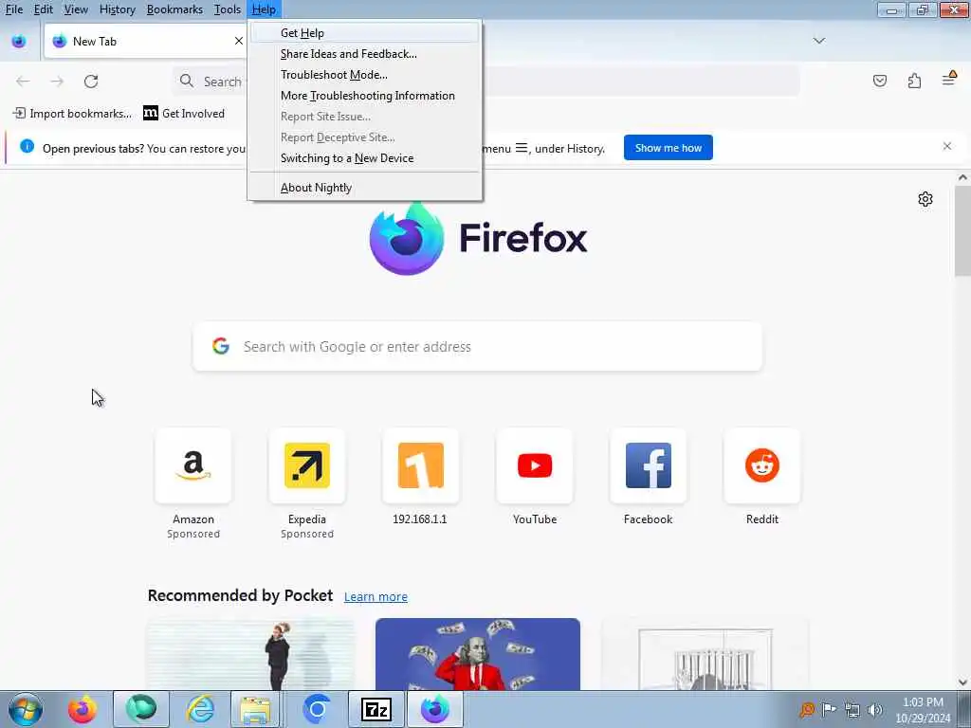The height and width of the screenshot is (728, 971).
Task: Click the Firefox View icon left of tabs
Action: 19,42
